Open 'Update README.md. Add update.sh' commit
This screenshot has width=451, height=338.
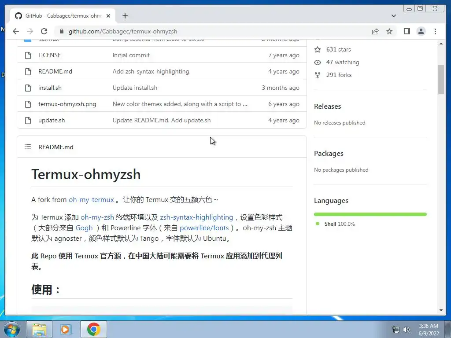point(161,121)
